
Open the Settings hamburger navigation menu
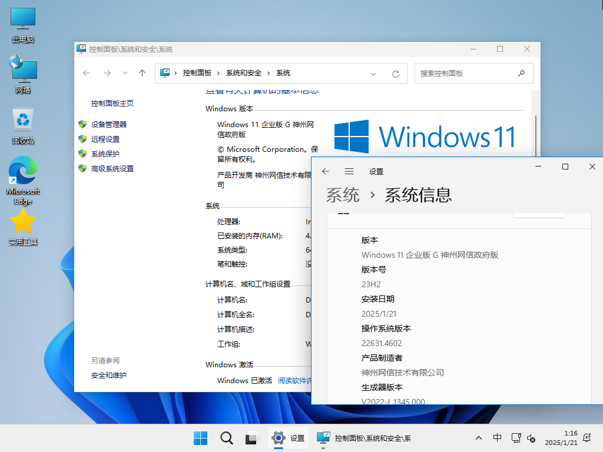tap(349, 171)
